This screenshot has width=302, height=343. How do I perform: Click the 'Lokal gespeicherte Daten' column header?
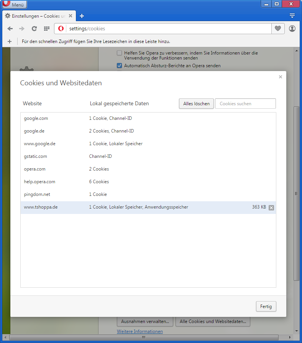(119, 103)
